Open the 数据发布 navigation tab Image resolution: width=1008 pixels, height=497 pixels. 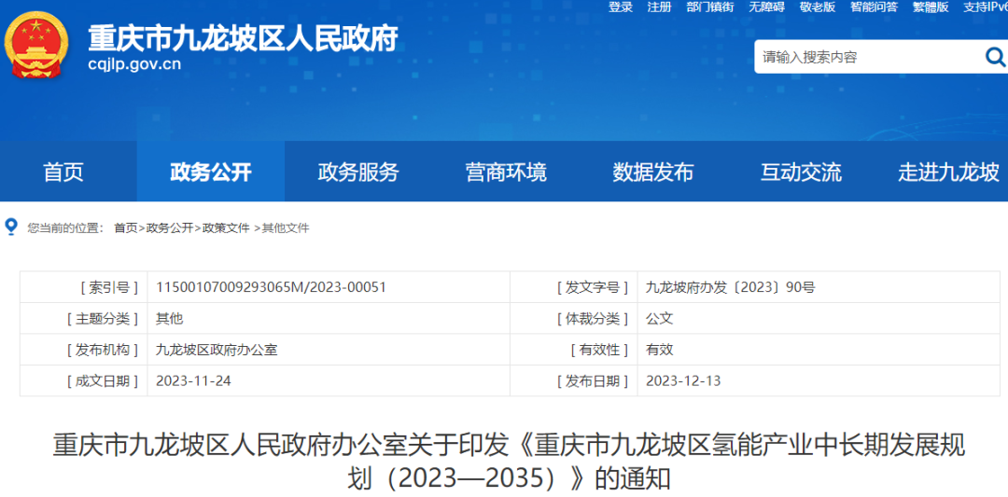tap(653, 173)
